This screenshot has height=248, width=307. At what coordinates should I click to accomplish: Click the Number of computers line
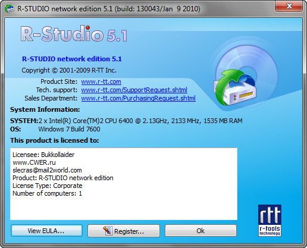47,193
